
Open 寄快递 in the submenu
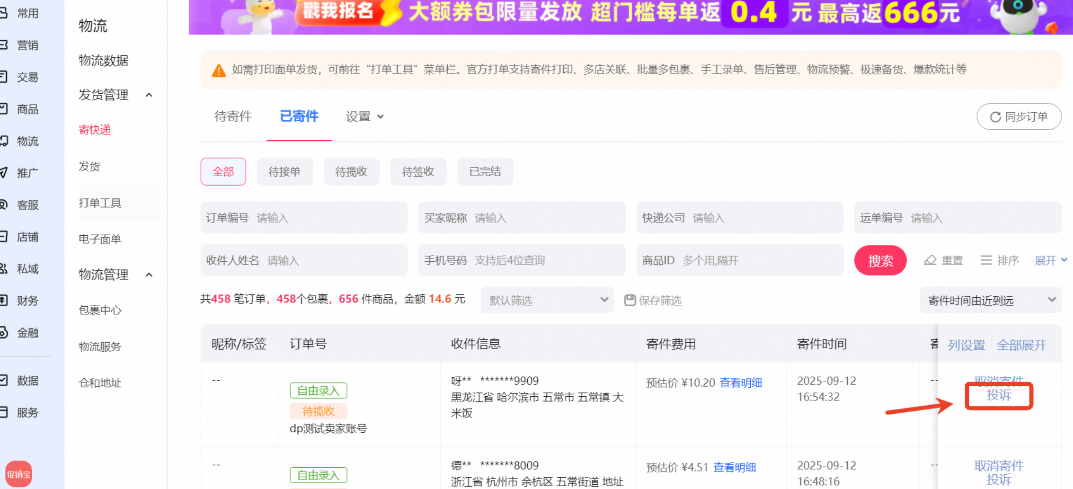pyautogui.click(x=95, y=130)
